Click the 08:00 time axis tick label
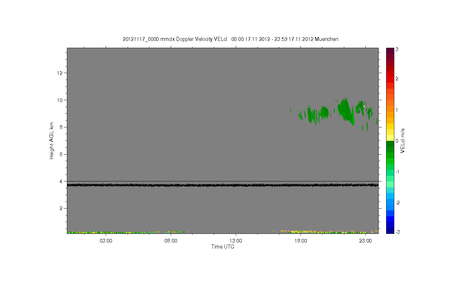The width and height of the screenshot is (469, 281). click(171, 241)
